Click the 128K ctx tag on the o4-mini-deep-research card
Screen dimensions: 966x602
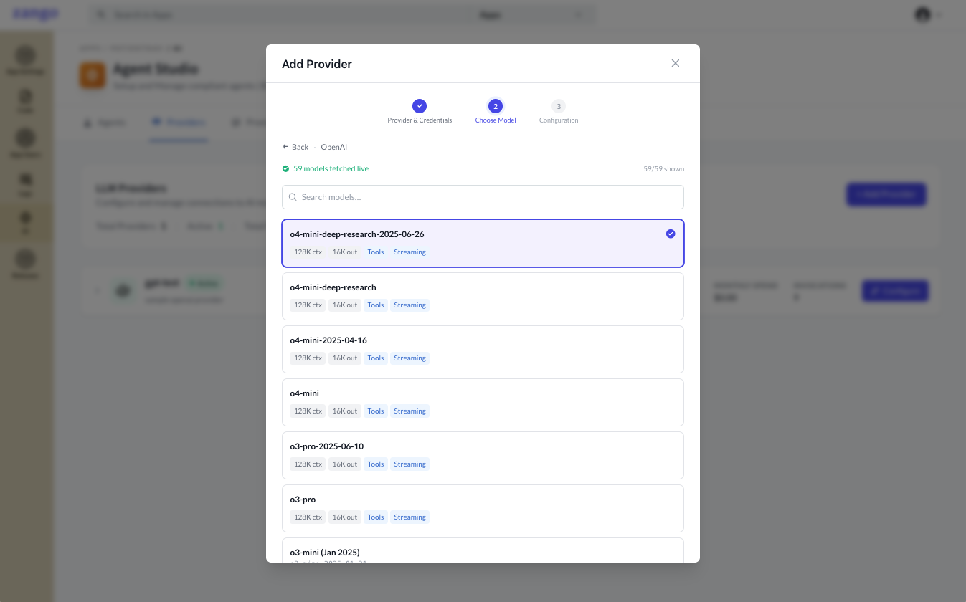(x=308, y=305)
